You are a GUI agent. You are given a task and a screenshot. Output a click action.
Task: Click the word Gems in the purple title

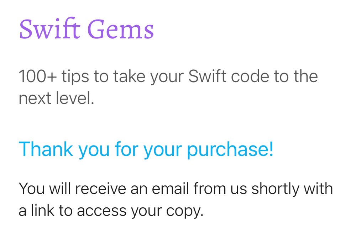click(121, 29)
